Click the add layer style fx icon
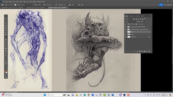173x97 pixels. coord(137,51)
